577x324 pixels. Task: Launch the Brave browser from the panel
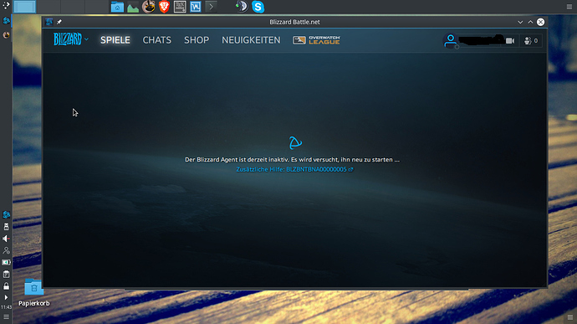164,7
